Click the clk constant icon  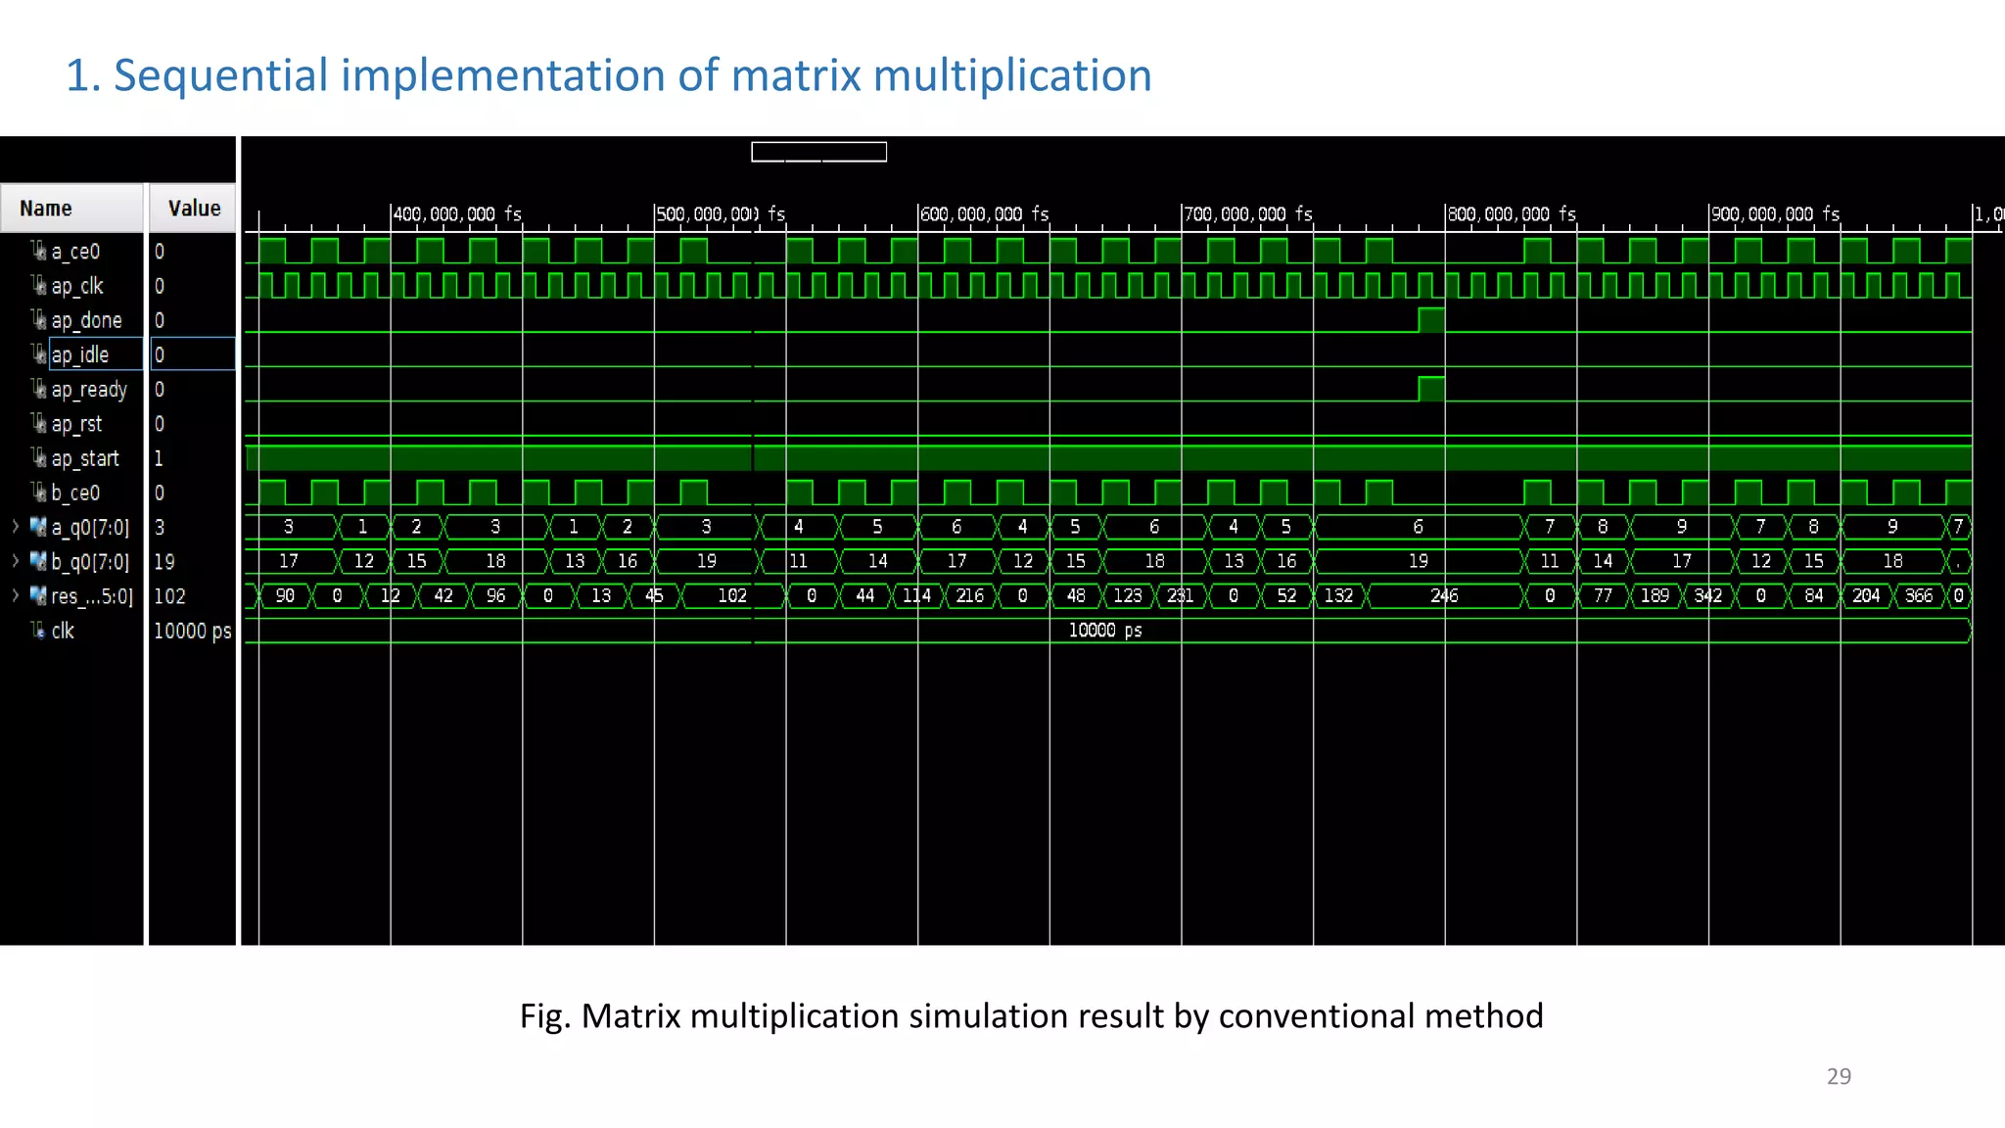(38, 630)
